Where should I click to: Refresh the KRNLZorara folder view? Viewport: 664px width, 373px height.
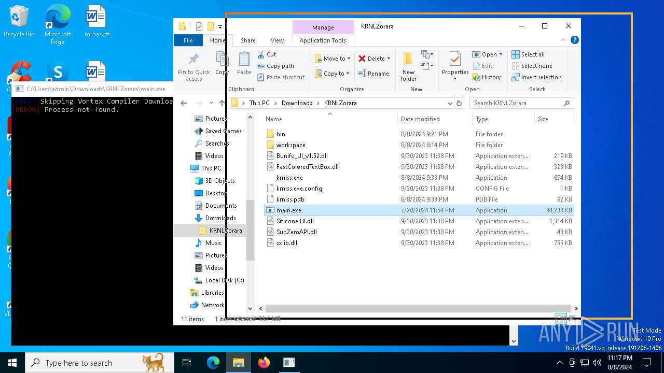459,103
